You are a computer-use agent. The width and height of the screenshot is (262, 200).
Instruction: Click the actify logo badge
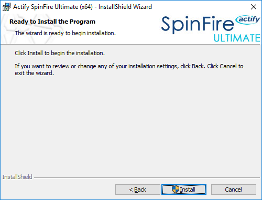pyautogui.click(x=247, y=20)
